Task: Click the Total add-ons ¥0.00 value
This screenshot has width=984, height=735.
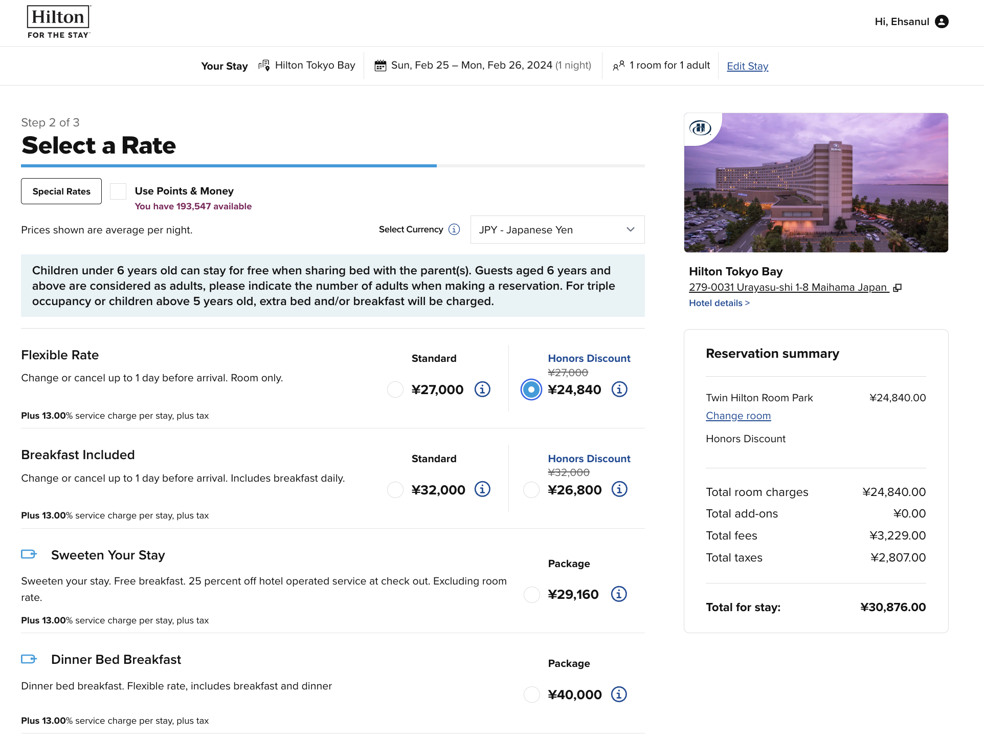Action: (909, 514)
